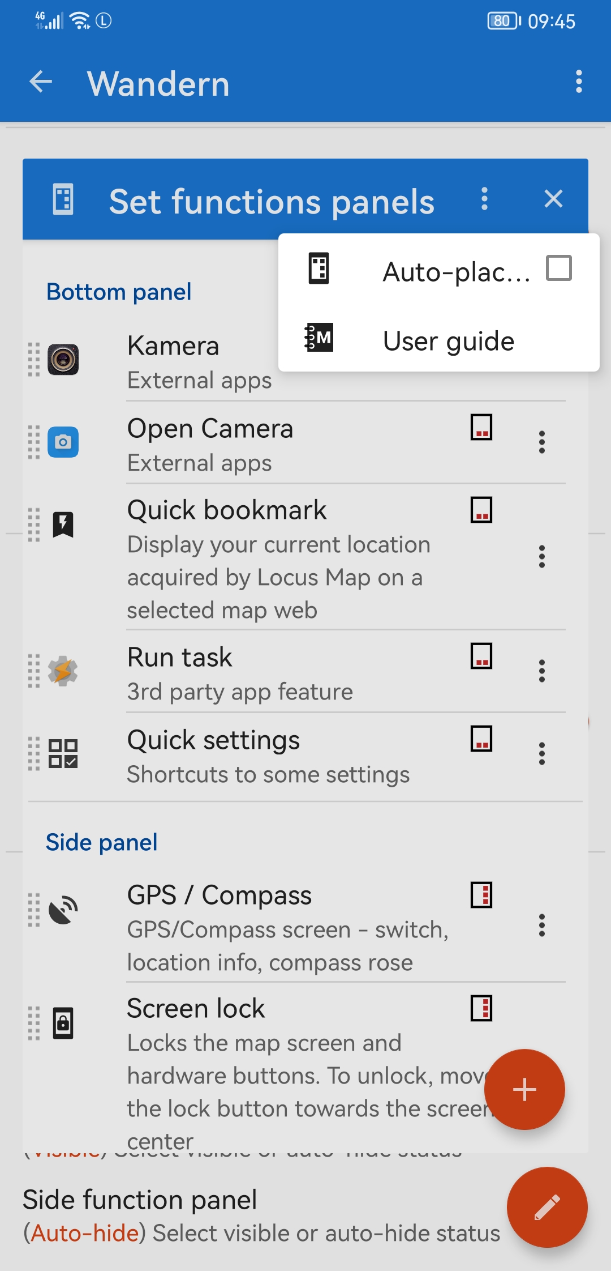Tap the back arrow next to Wandern
The width and height of the screenshot is (611, 1271).
41,82
